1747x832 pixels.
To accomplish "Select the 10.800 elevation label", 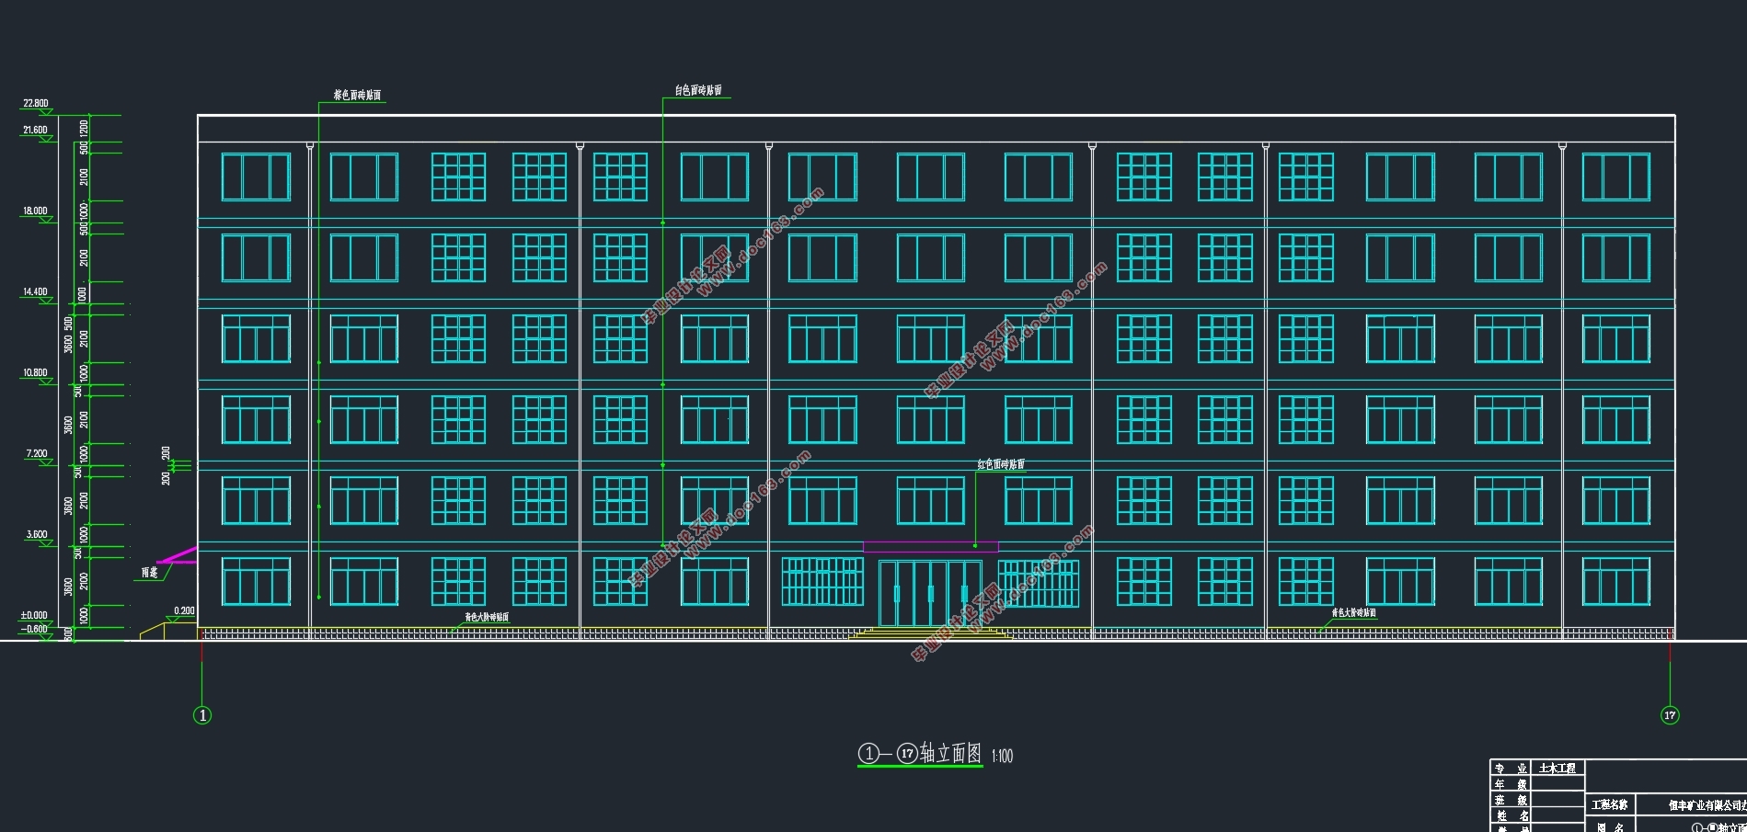I will (35, 373).
